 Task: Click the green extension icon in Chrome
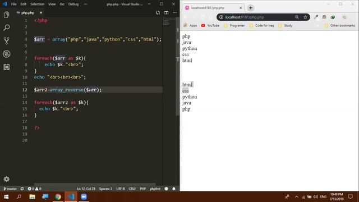tap(333, 17)
